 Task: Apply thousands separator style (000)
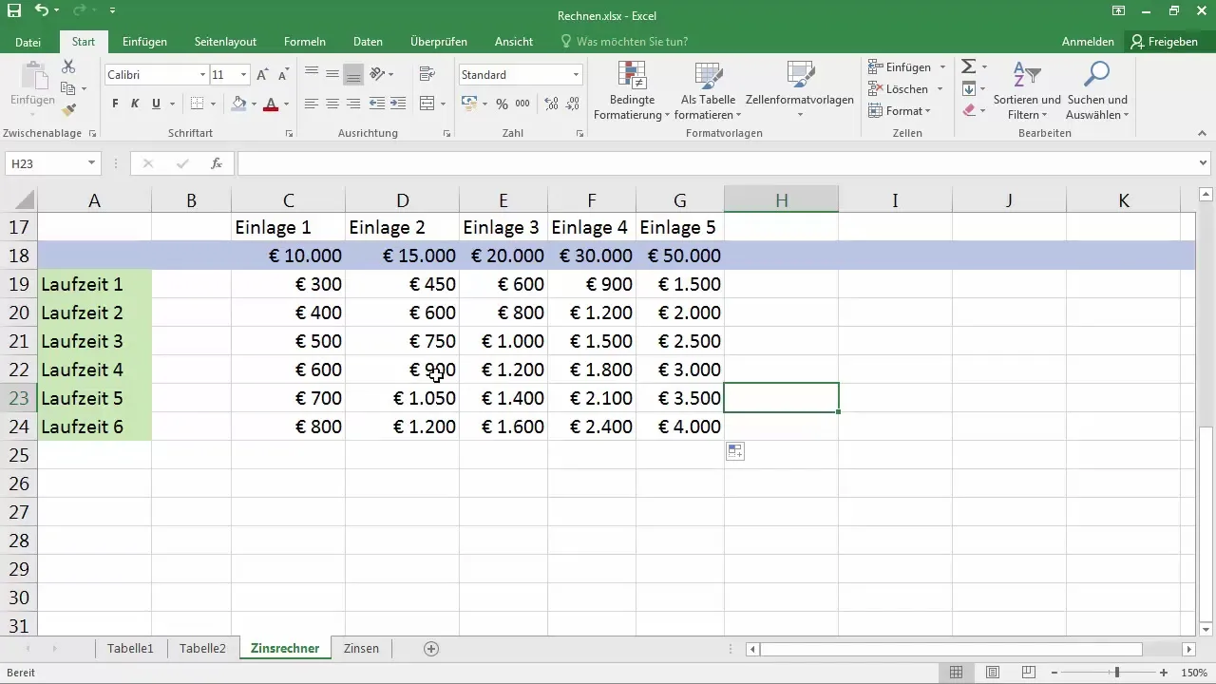click(522, 104)
